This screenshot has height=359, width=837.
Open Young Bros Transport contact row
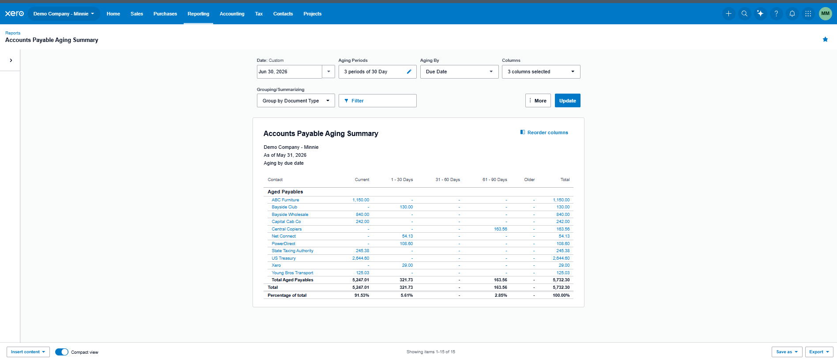click(292, 273)
